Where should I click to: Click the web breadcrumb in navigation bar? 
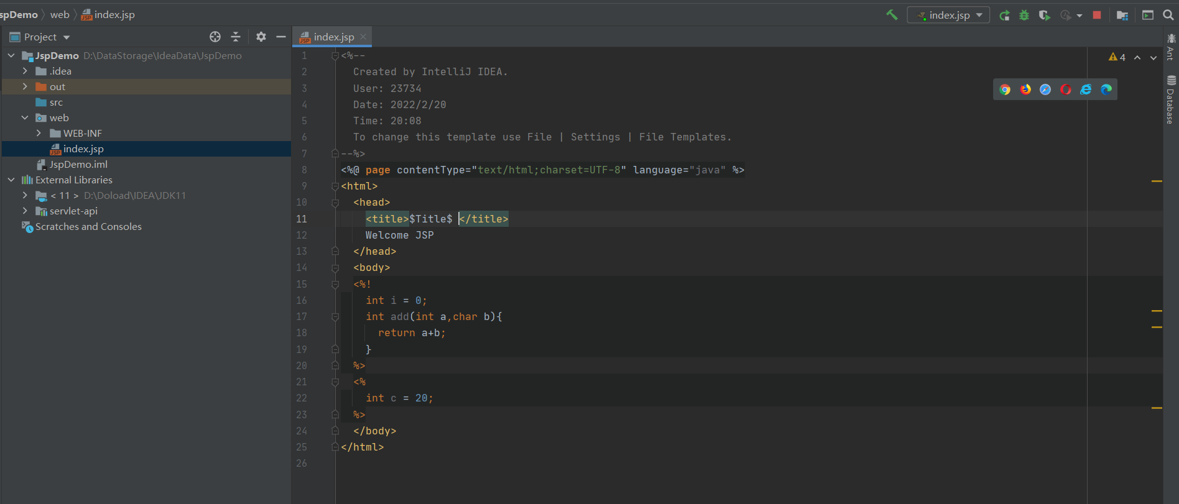[x=60, y=14]
